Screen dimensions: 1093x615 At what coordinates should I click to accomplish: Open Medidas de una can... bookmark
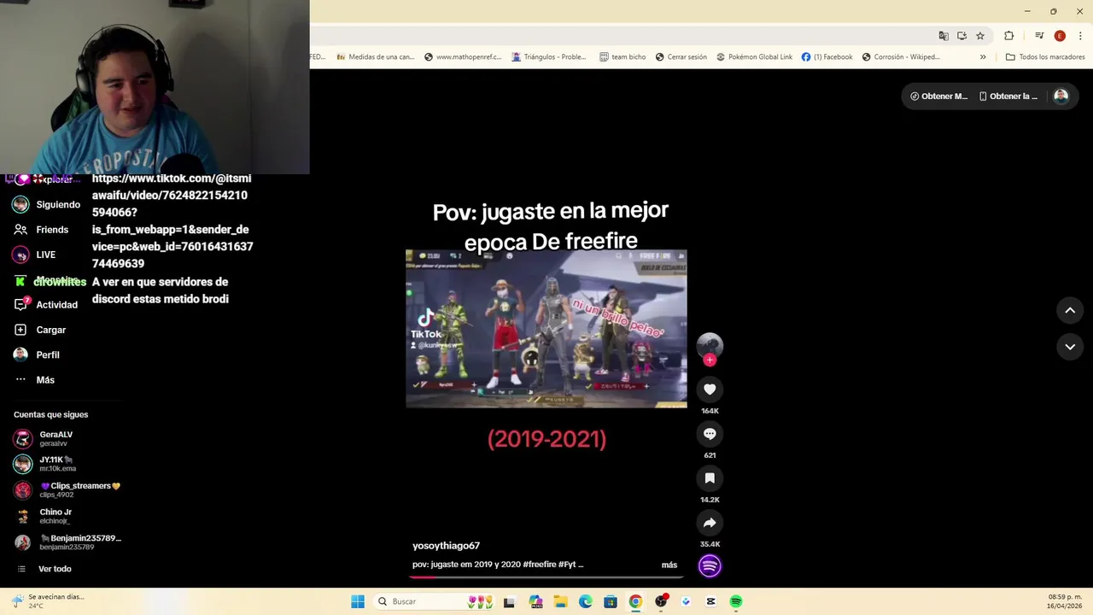pos(376,57)
